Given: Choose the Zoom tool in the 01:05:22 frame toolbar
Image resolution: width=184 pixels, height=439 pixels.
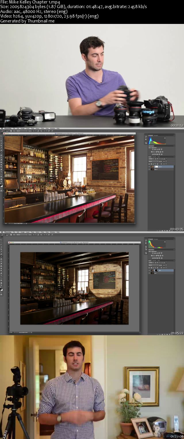Looking at the screenshot, I should point(1,285).
